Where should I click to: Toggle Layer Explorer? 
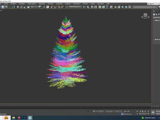[96, 7]
